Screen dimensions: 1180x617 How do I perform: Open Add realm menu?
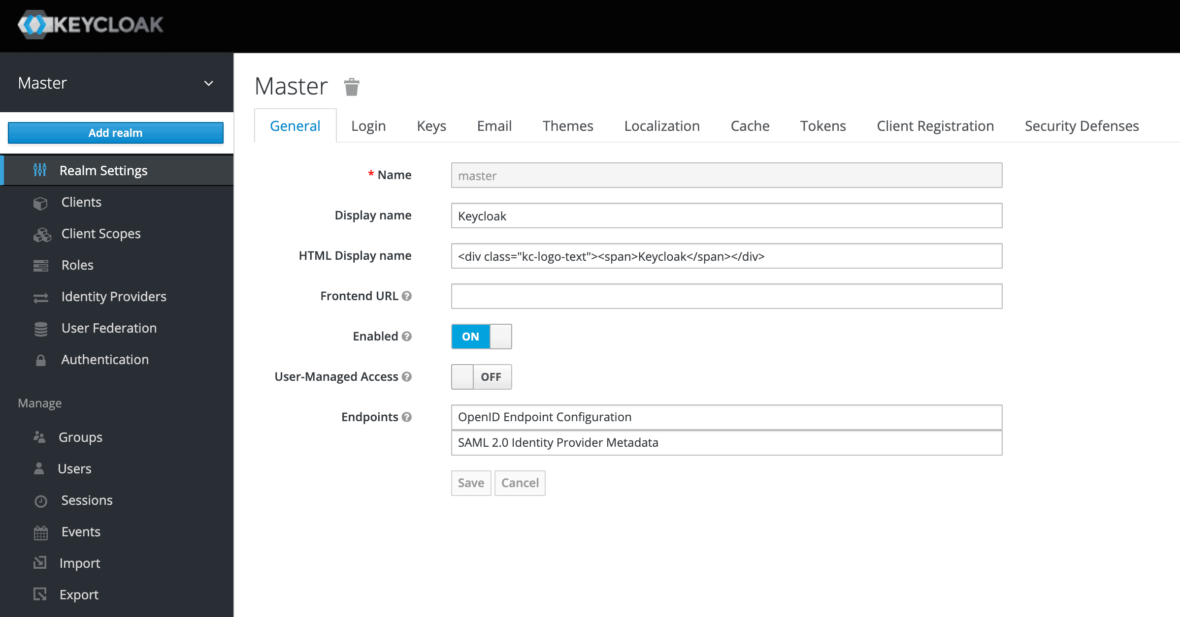pos(115,133)
